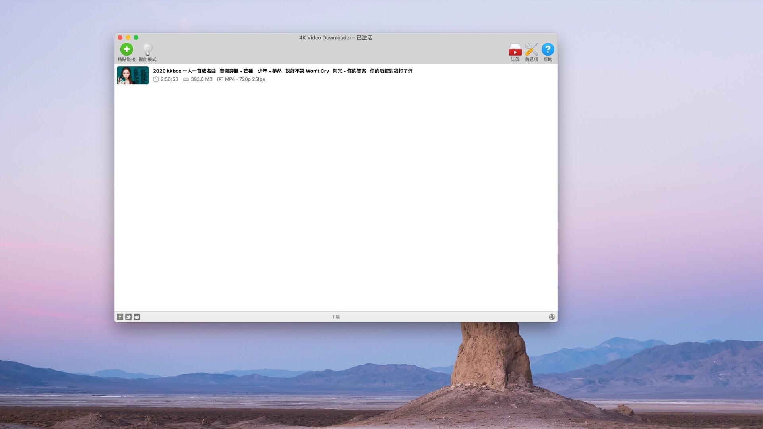Click the 393.6 MB file size label
Viewport: 763px width, 429px height.
tap(201, 79)
